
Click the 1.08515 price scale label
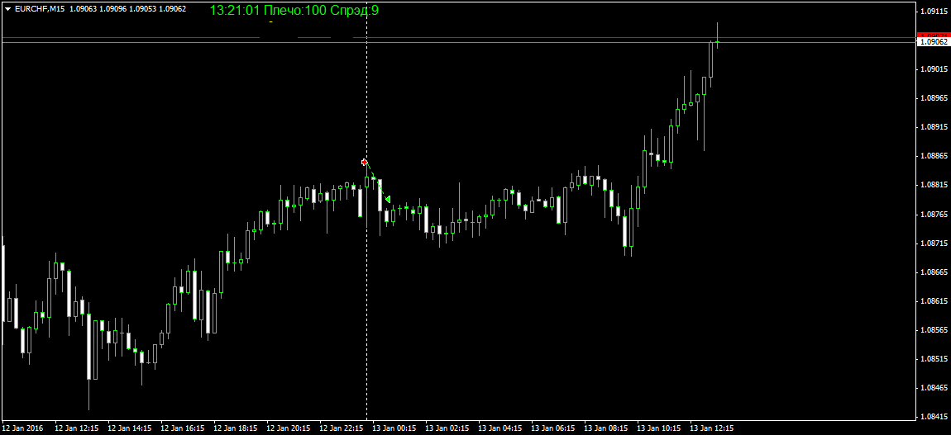[x=934, y=359]
